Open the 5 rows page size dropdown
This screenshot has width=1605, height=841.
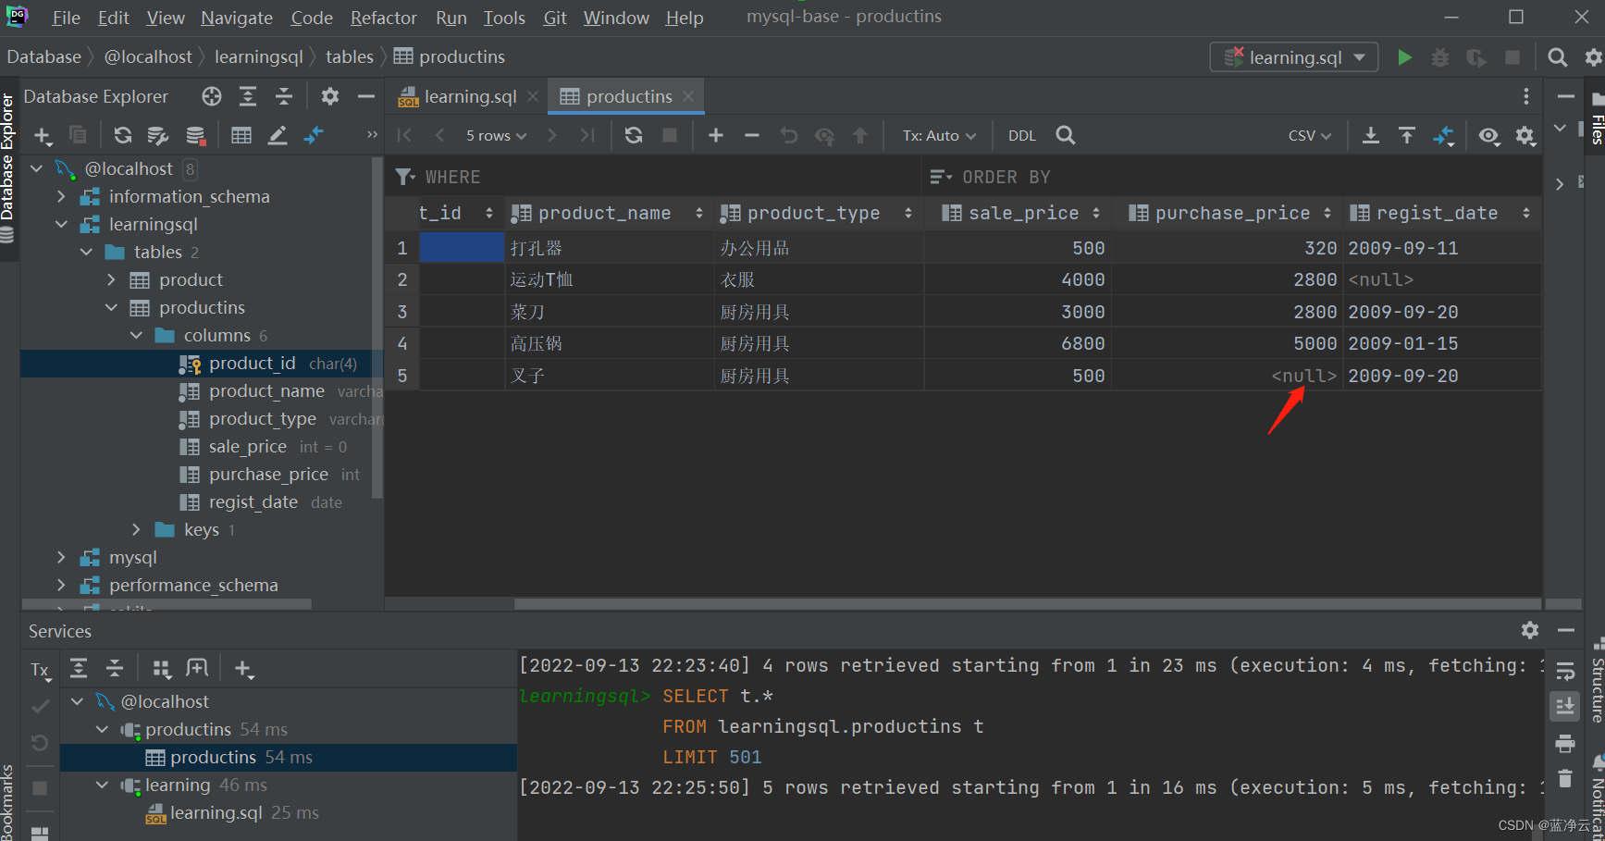tap(496, 136)
